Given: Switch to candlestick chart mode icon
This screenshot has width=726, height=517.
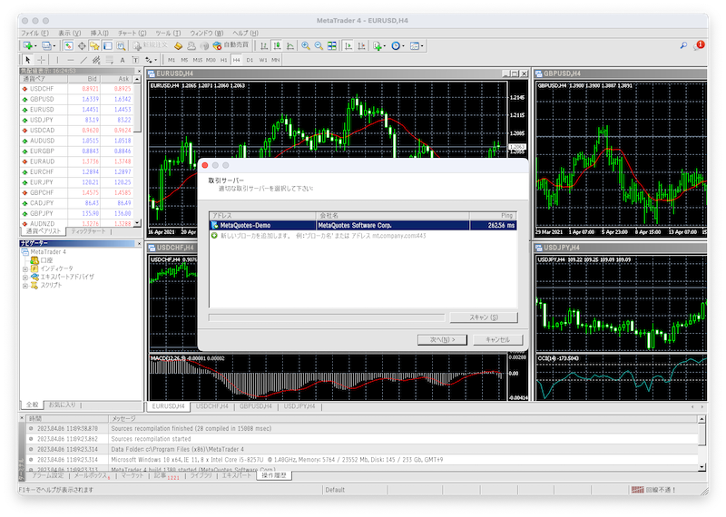Looking at the screenshot, I should [277, 45].
